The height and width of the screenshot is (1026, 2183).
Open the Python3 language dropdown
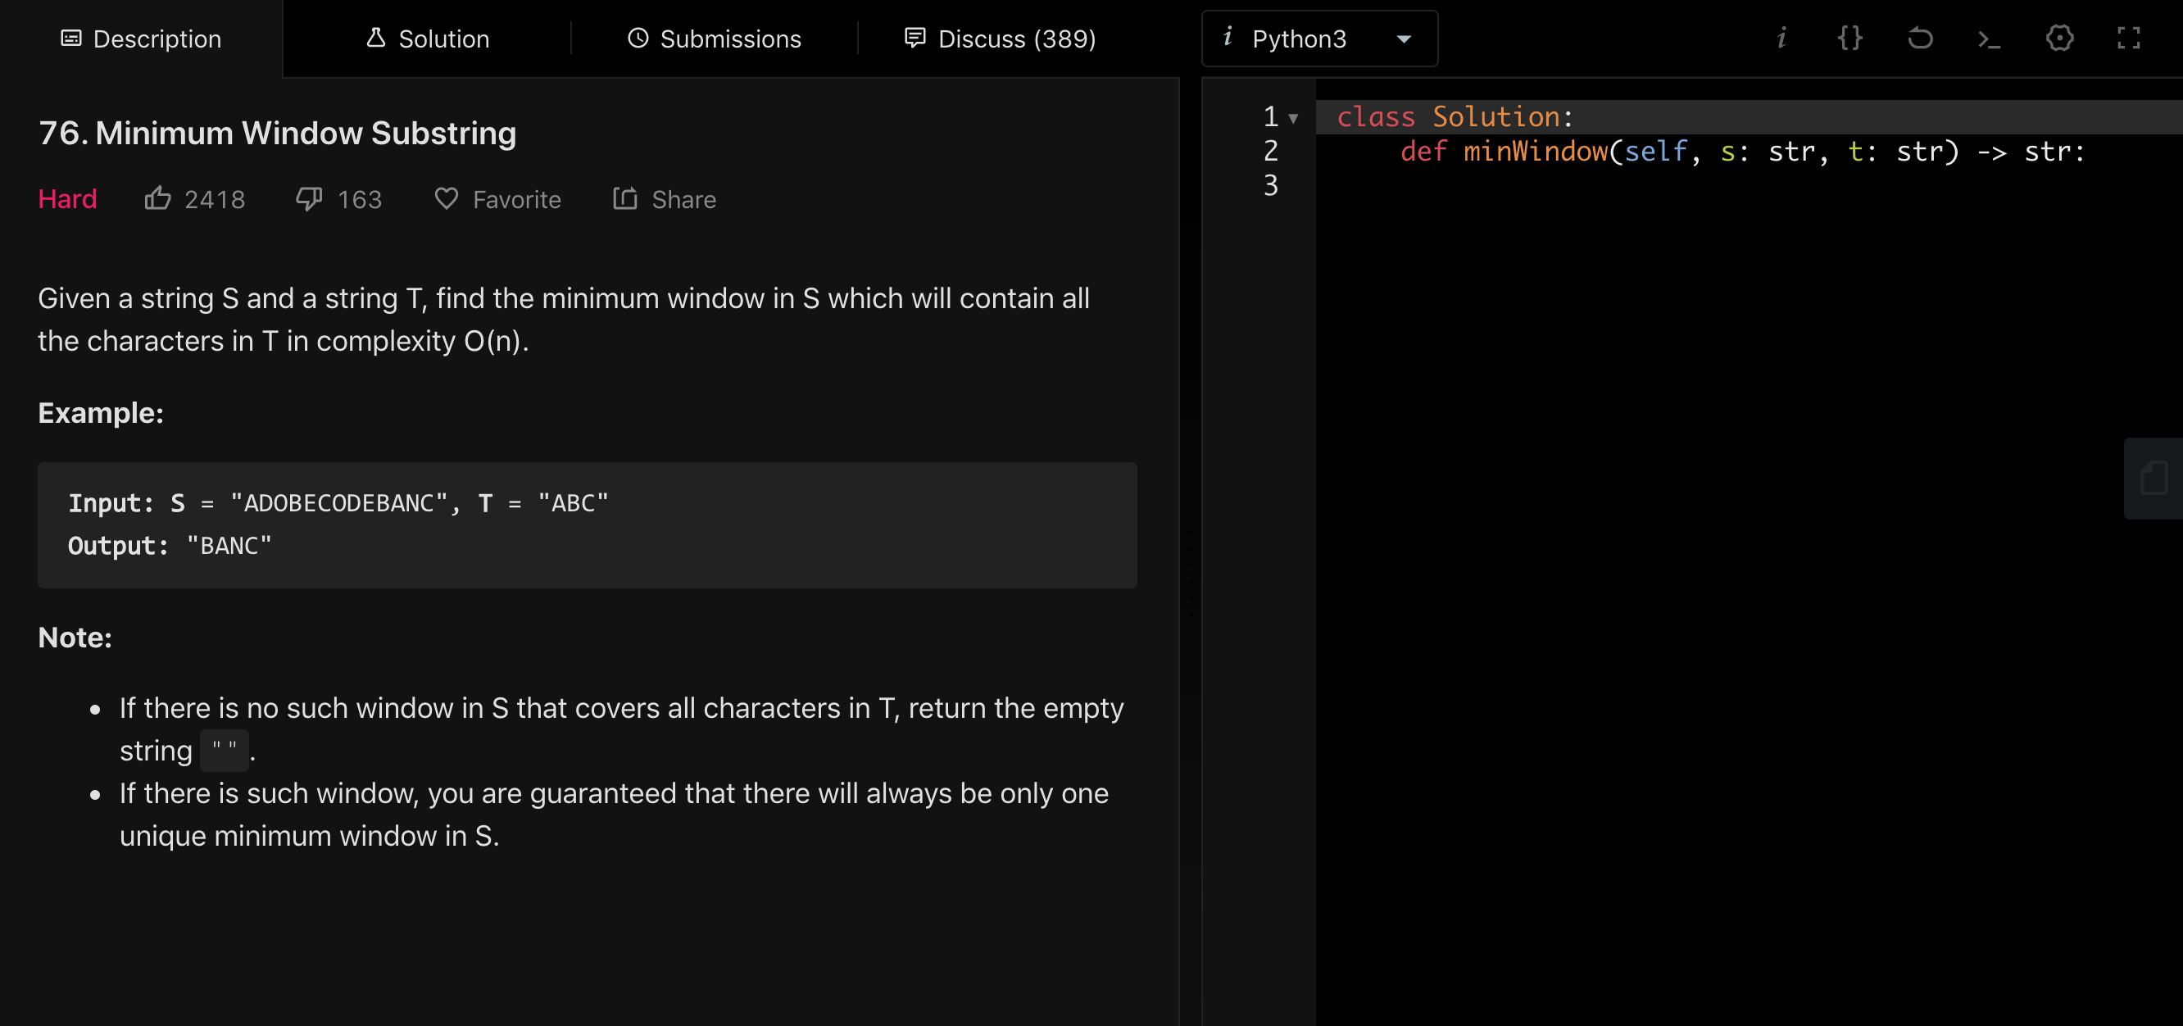pyautogui.click(x=1318, y=39)
